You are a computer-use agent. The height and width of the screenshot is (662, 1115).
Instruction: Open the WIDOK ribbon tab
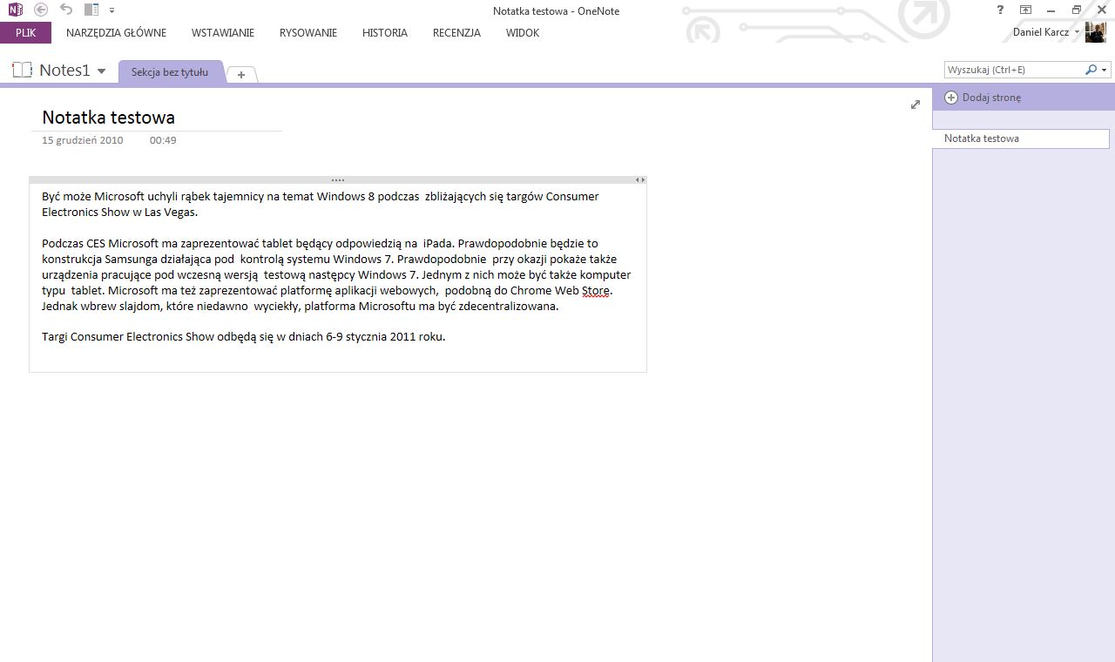click(523, 33)
